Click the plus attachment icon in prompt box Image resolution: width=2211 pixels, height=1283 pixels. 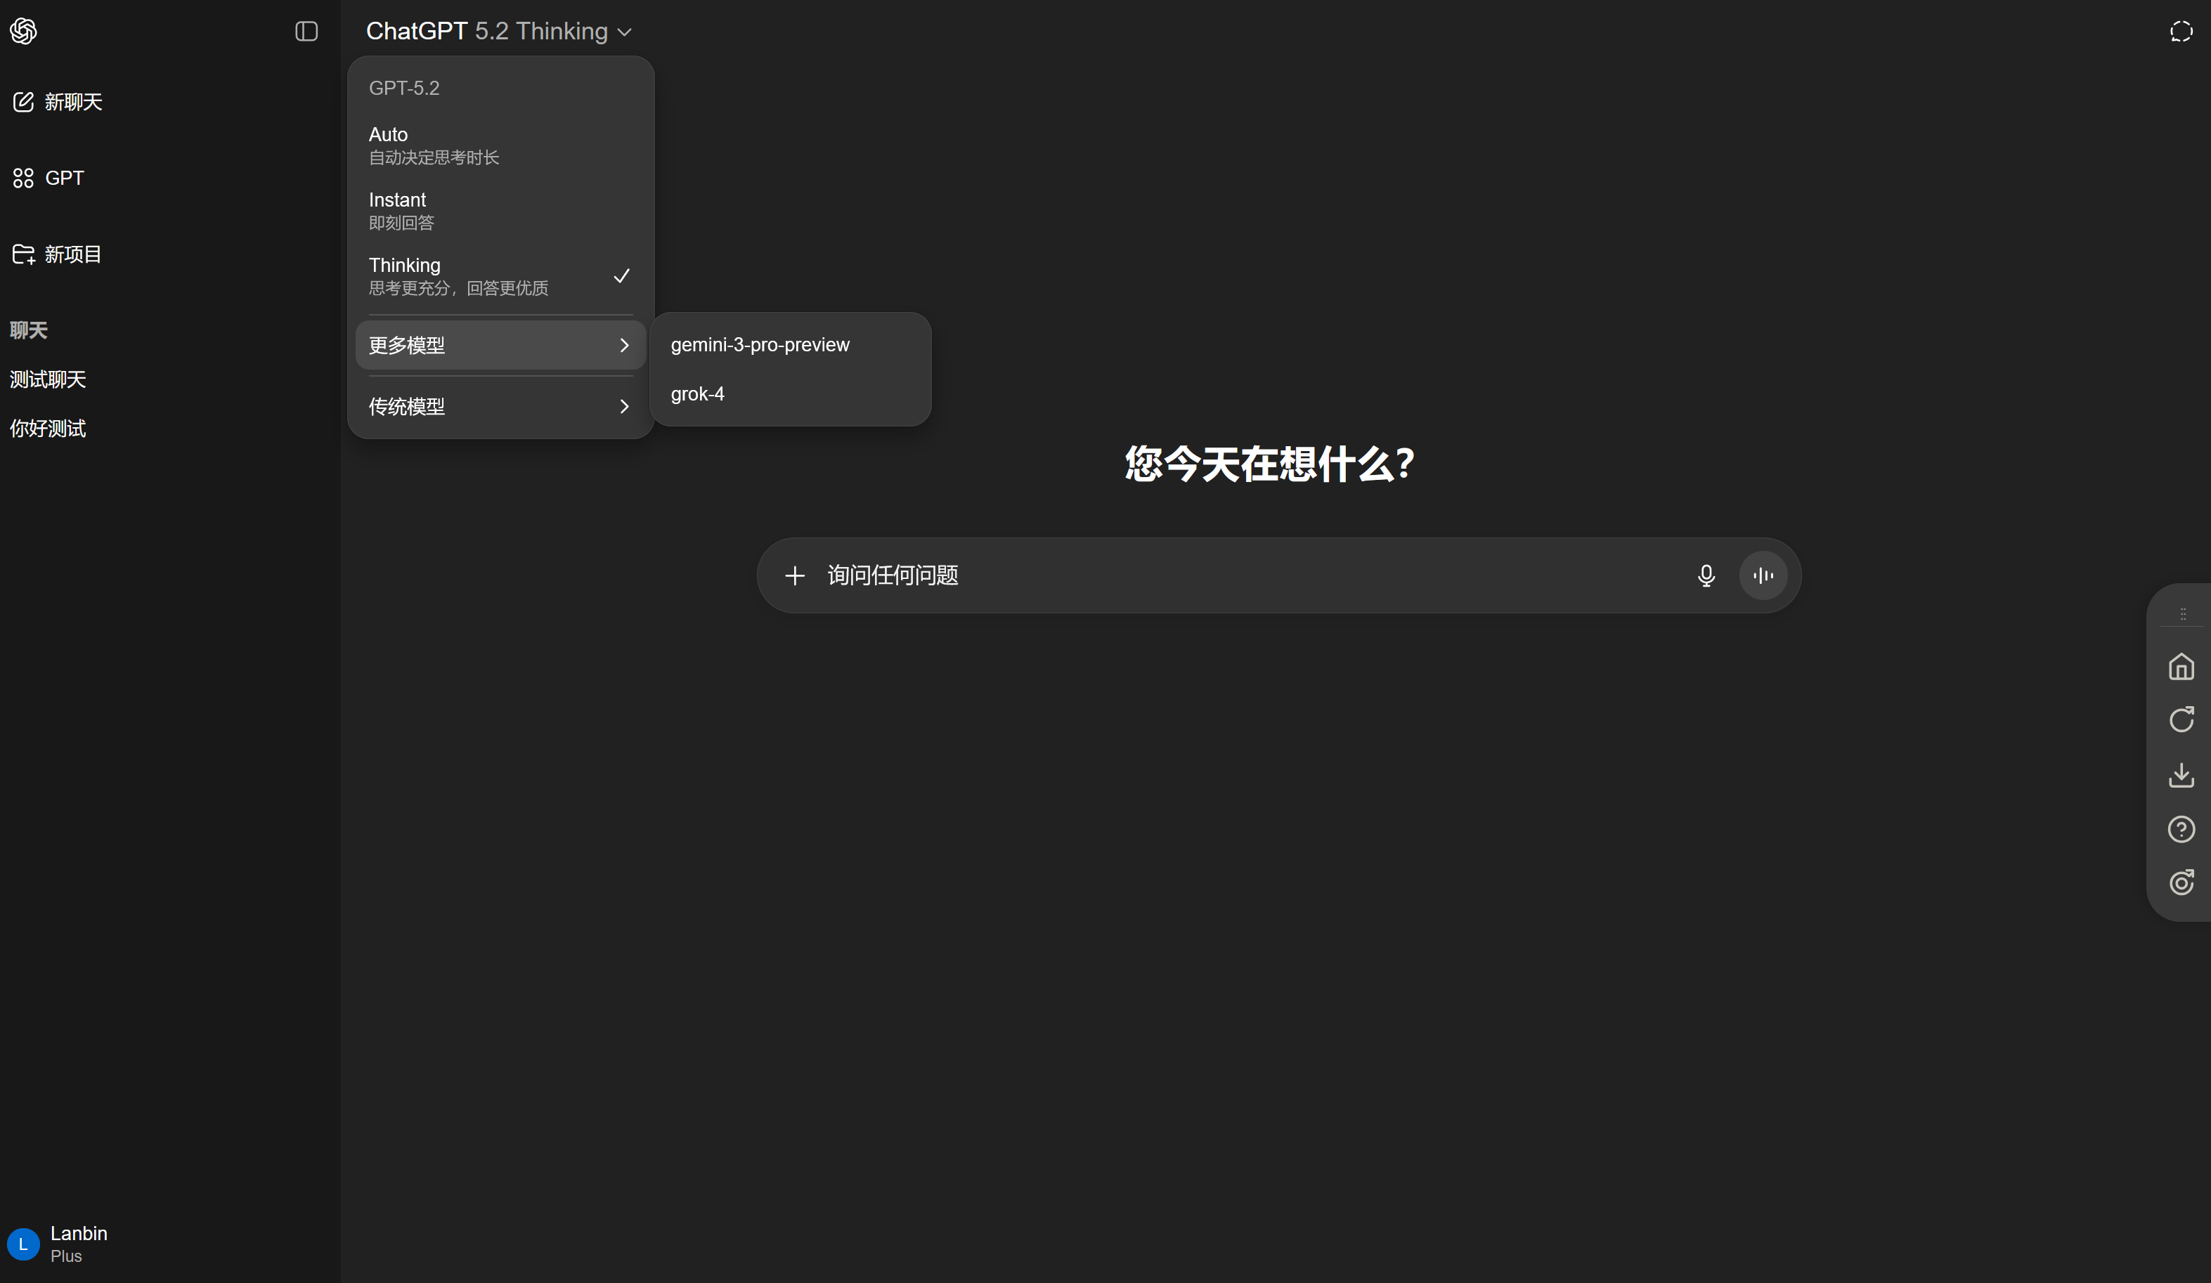point(795,575)
